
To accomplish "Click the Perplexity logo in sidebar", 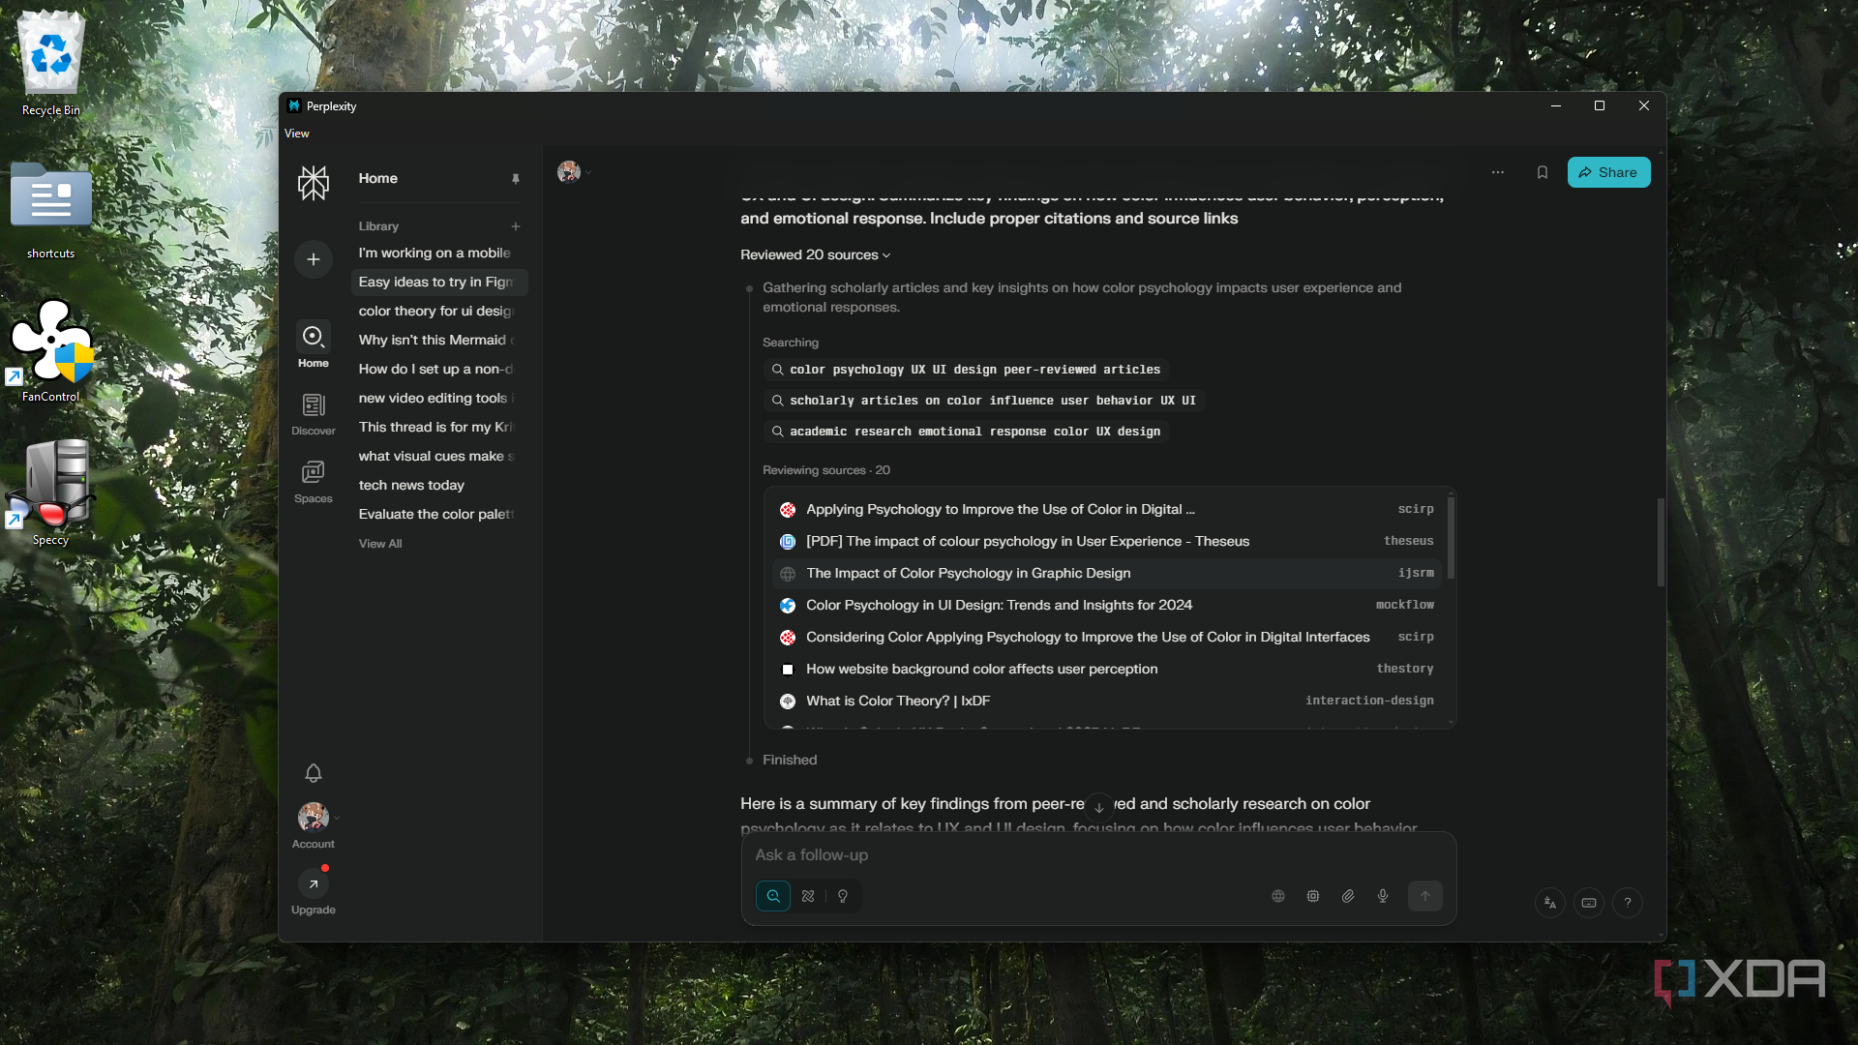I will pyautogui.click(x=313, y=182).
